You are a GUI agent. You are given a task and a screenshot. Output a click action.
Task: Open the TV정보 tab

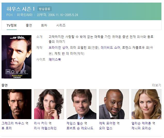coord(12,25)
